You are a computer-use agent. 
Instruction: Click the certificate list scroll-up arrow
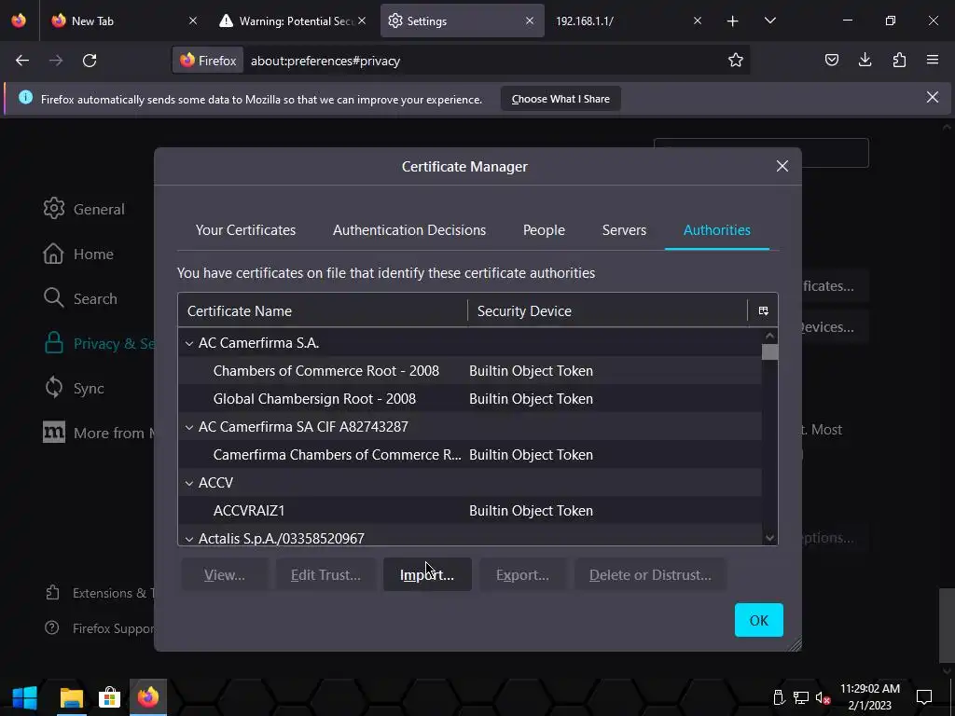pos(769,336)
